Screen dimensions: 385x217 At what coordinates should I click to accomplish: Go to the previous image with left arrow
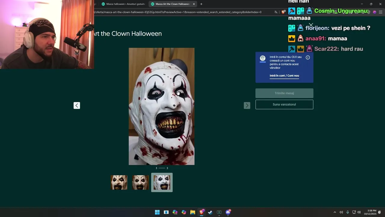coord(77,105)
